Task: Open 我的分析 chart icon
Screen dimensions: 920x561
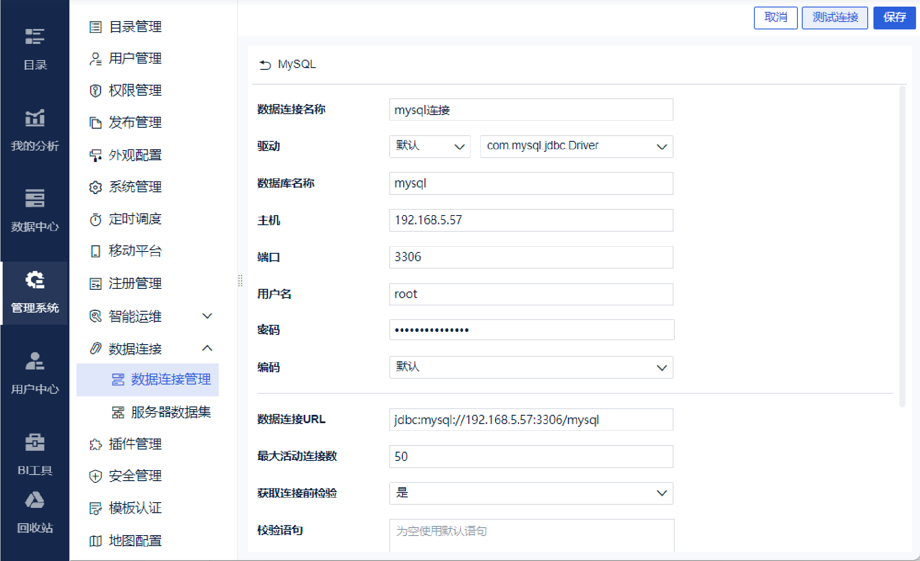Action: 35,118
